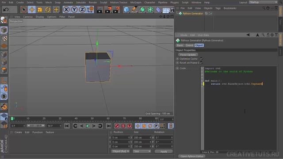Image resolution: width=283 pixels, height=159 pixels.
Task: Open the MoGraph menu
Action: coord(136,3)
